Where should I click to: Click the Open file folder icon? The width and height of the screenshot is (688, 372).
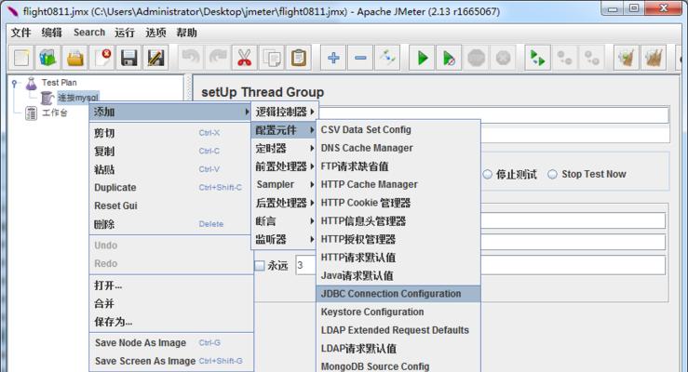click(x=75, y=58)
